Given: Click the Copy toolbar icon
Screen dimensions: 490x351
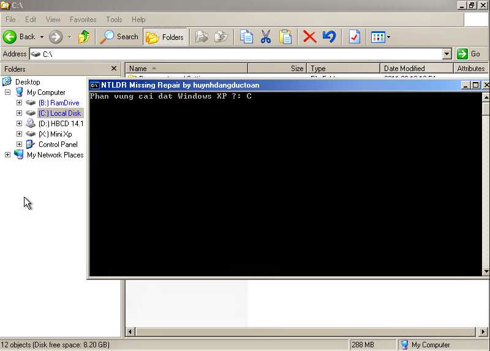Looking at the screenshot, I should point(246,37).
